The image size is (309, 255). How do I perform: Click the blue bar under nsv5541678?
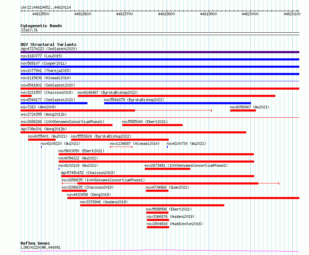coord(177,103)
